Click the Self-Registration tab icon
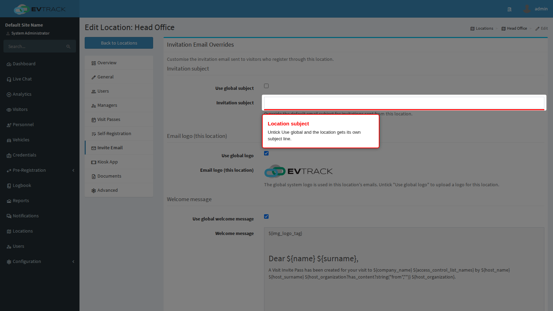Viewport: 553px width, 311px height. coord(94,134)
